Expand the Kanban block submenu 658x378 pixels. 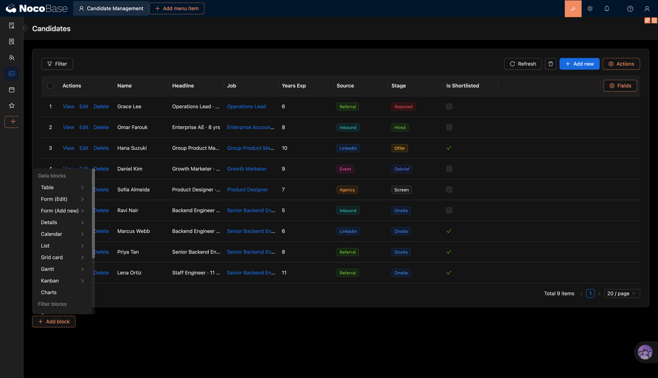(x=62, y=281)
